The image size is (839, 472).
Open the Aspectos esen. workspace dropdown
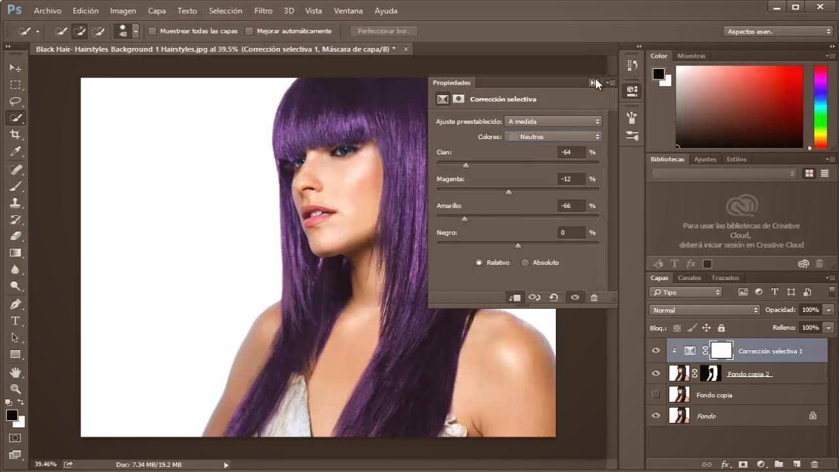[x=778, y=31]
